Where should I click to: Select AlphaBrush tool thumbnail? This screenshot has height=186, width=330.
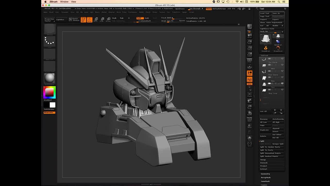[278, 42]
